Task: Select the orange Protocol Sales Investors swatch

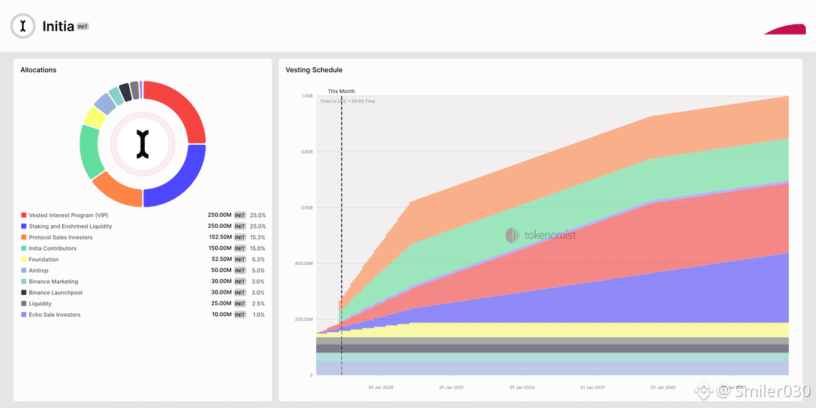Action: (x=24, y=237)
